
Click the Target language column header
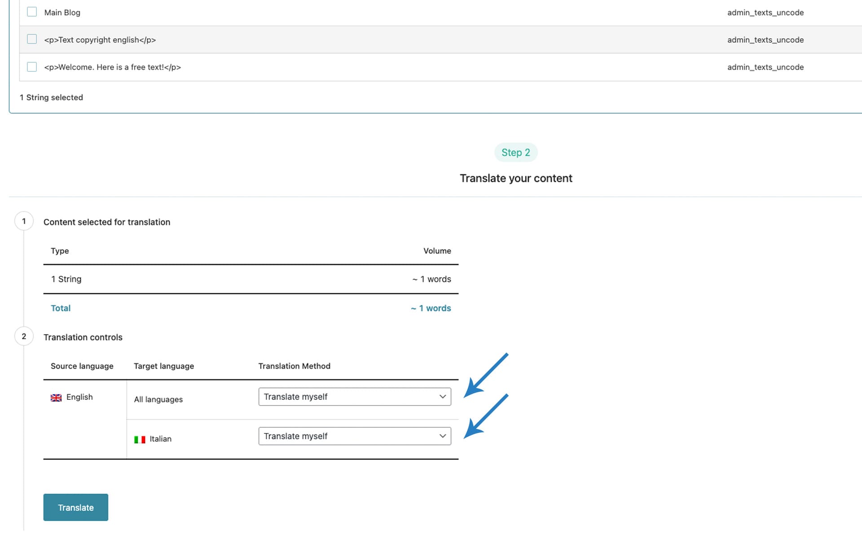(164, 366)
